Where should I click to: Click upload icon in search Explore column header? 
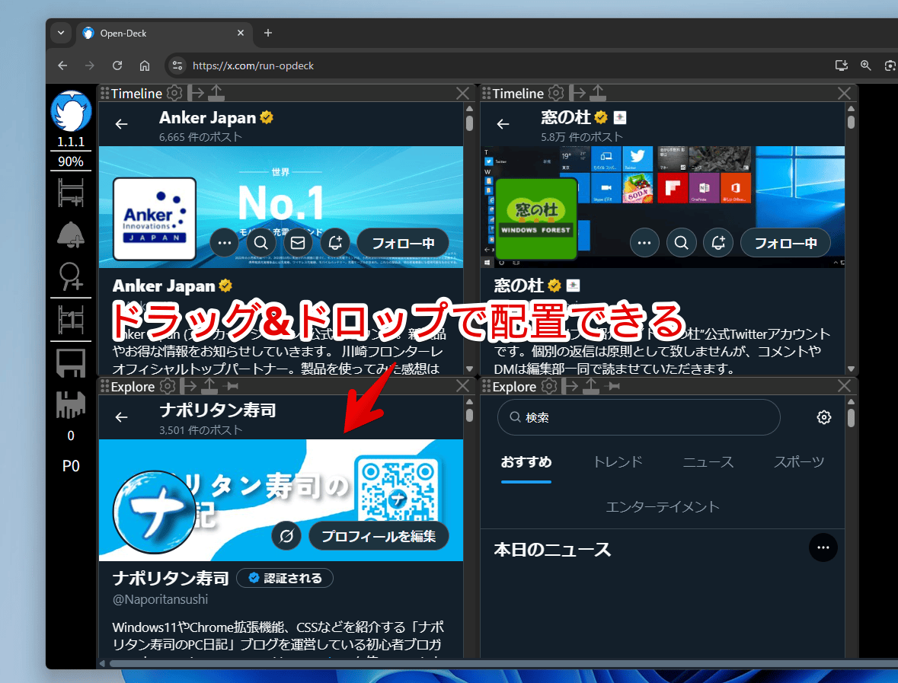point(590,386)
